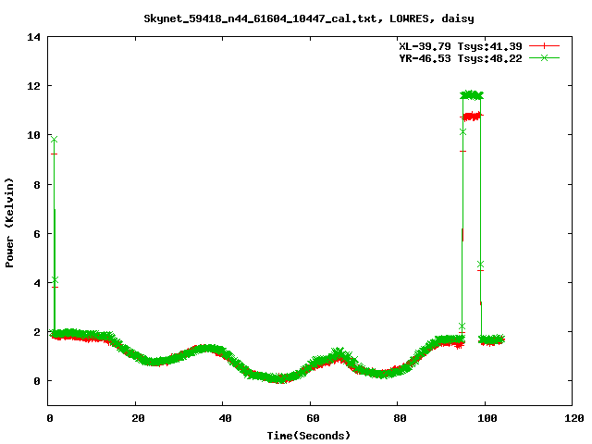Select the YR-46.53 Tsys:48.22 legend entry
592x444 pixels.
pyautogui.click(x=461, y=58)
